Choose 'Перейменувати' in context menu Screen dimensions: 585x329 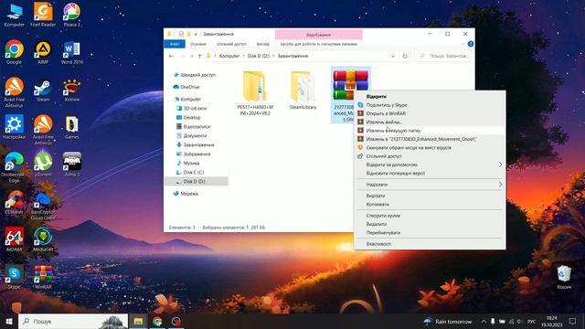pos(430,232)
